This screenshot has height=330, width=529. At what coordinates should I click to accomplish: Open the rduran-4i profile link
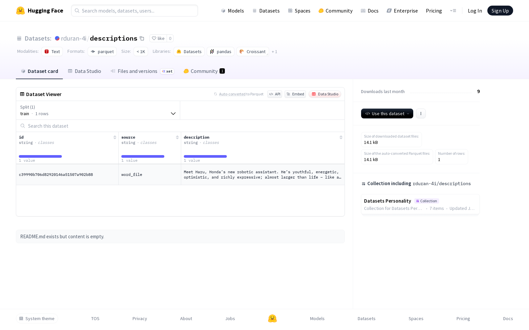74,38
